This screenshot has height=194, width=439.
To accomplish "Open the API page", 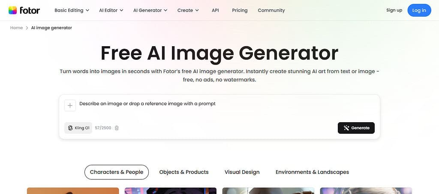I will coord(215,10).
